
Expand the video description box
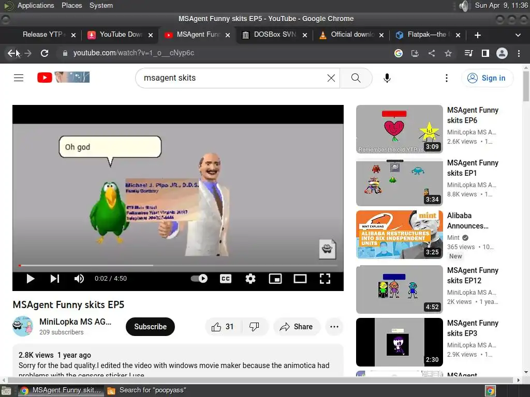pyautogui.click(x=178, y=360)
